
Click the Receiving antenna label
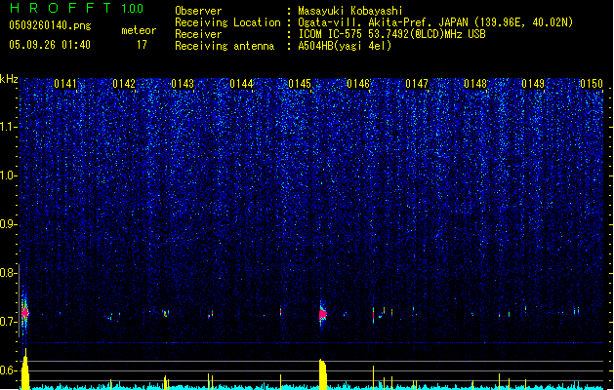[225, 46]
